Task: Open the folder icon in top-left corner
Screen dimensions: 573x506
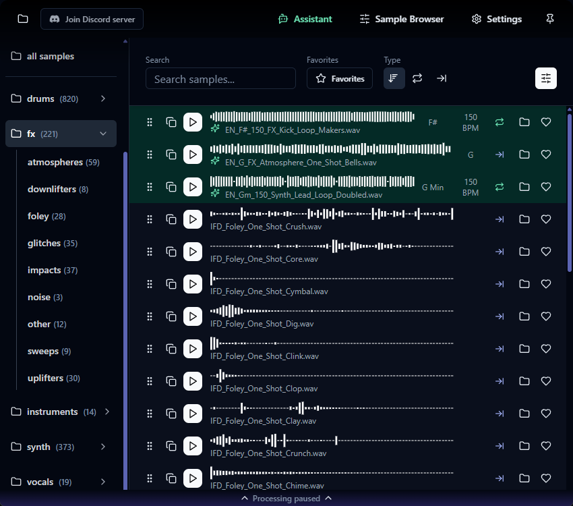Action: tap(23, 19)
